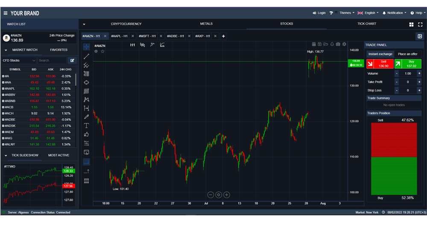
Task: Open chart settings gear icon
Action: 345,44
